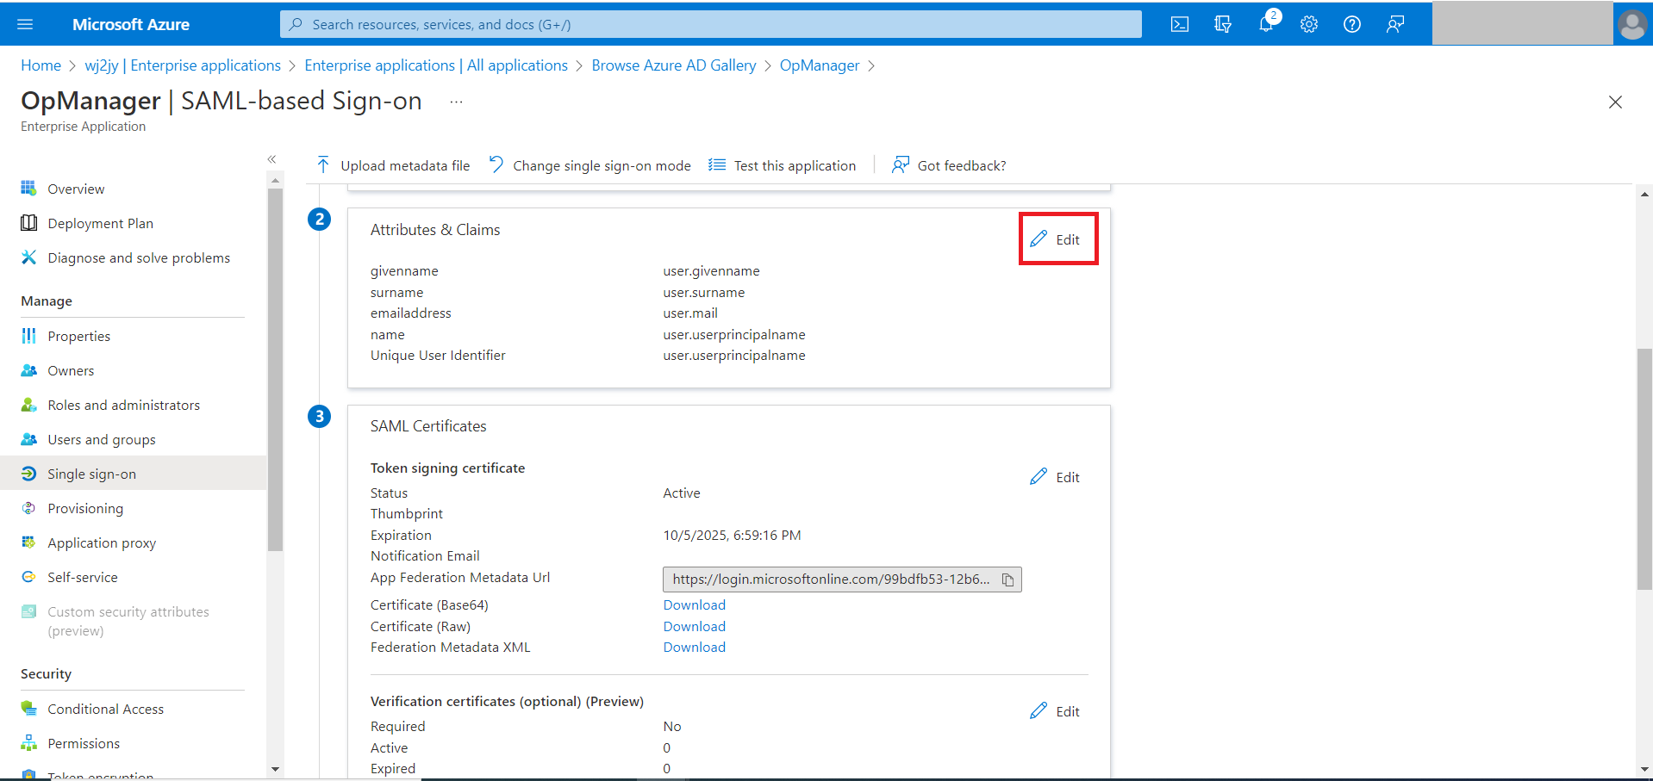Click the Owners icon in sidebar
This screenshot has width=1653, height=781.
(28, 370)
